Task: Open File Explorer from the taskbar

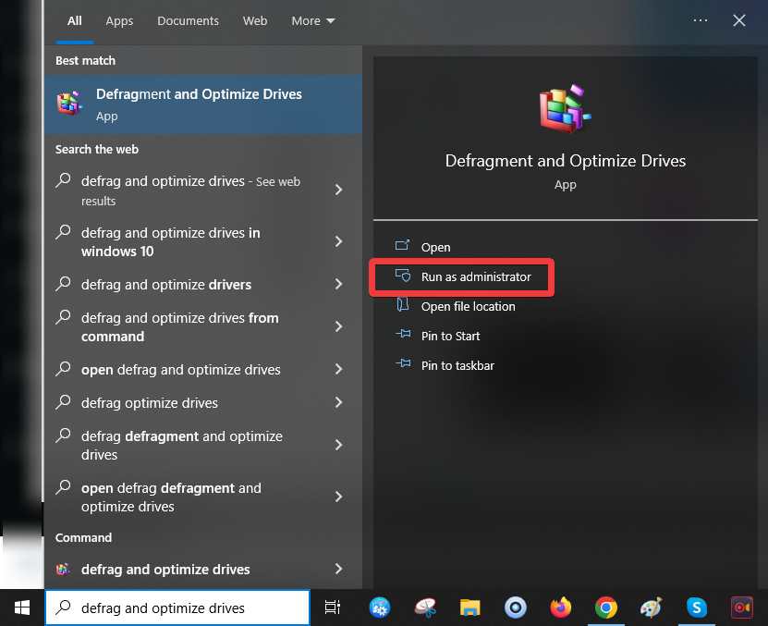Action: pos(469,608)
